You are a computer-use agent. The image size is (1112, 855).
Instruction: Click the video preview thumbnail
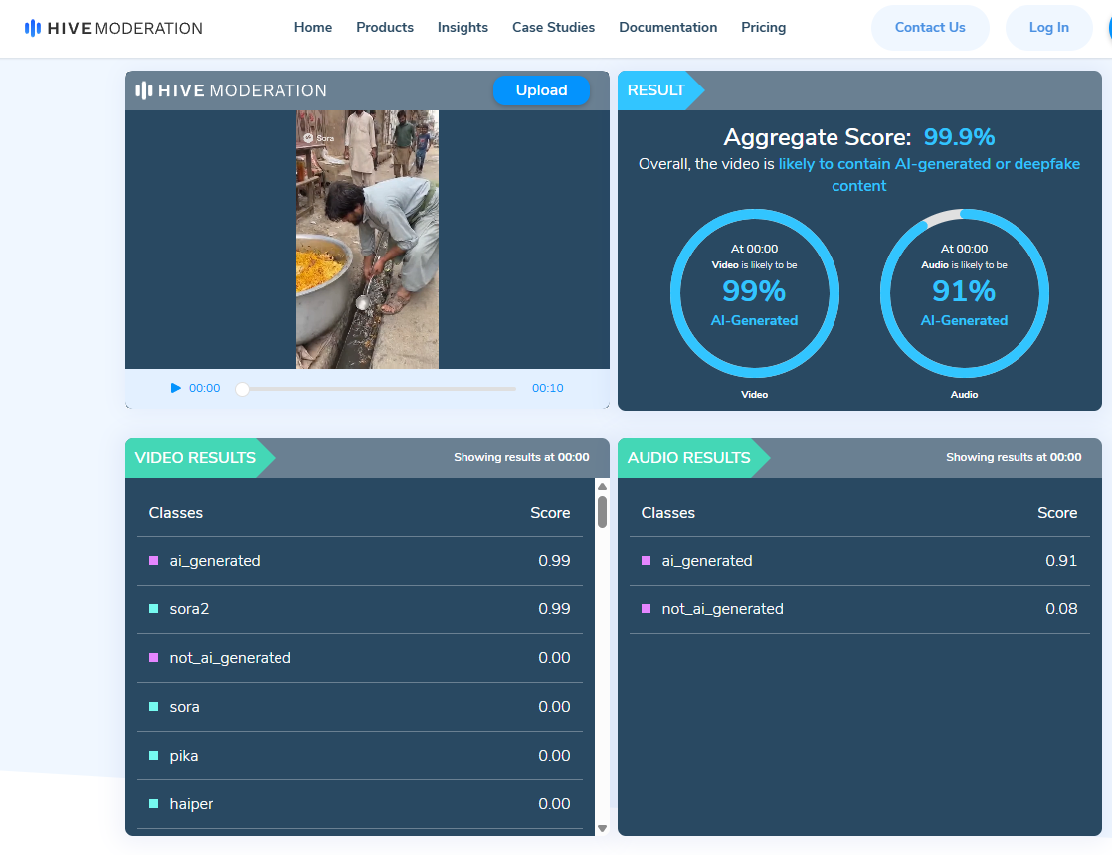pyautogui.click(x=367, y=240)
